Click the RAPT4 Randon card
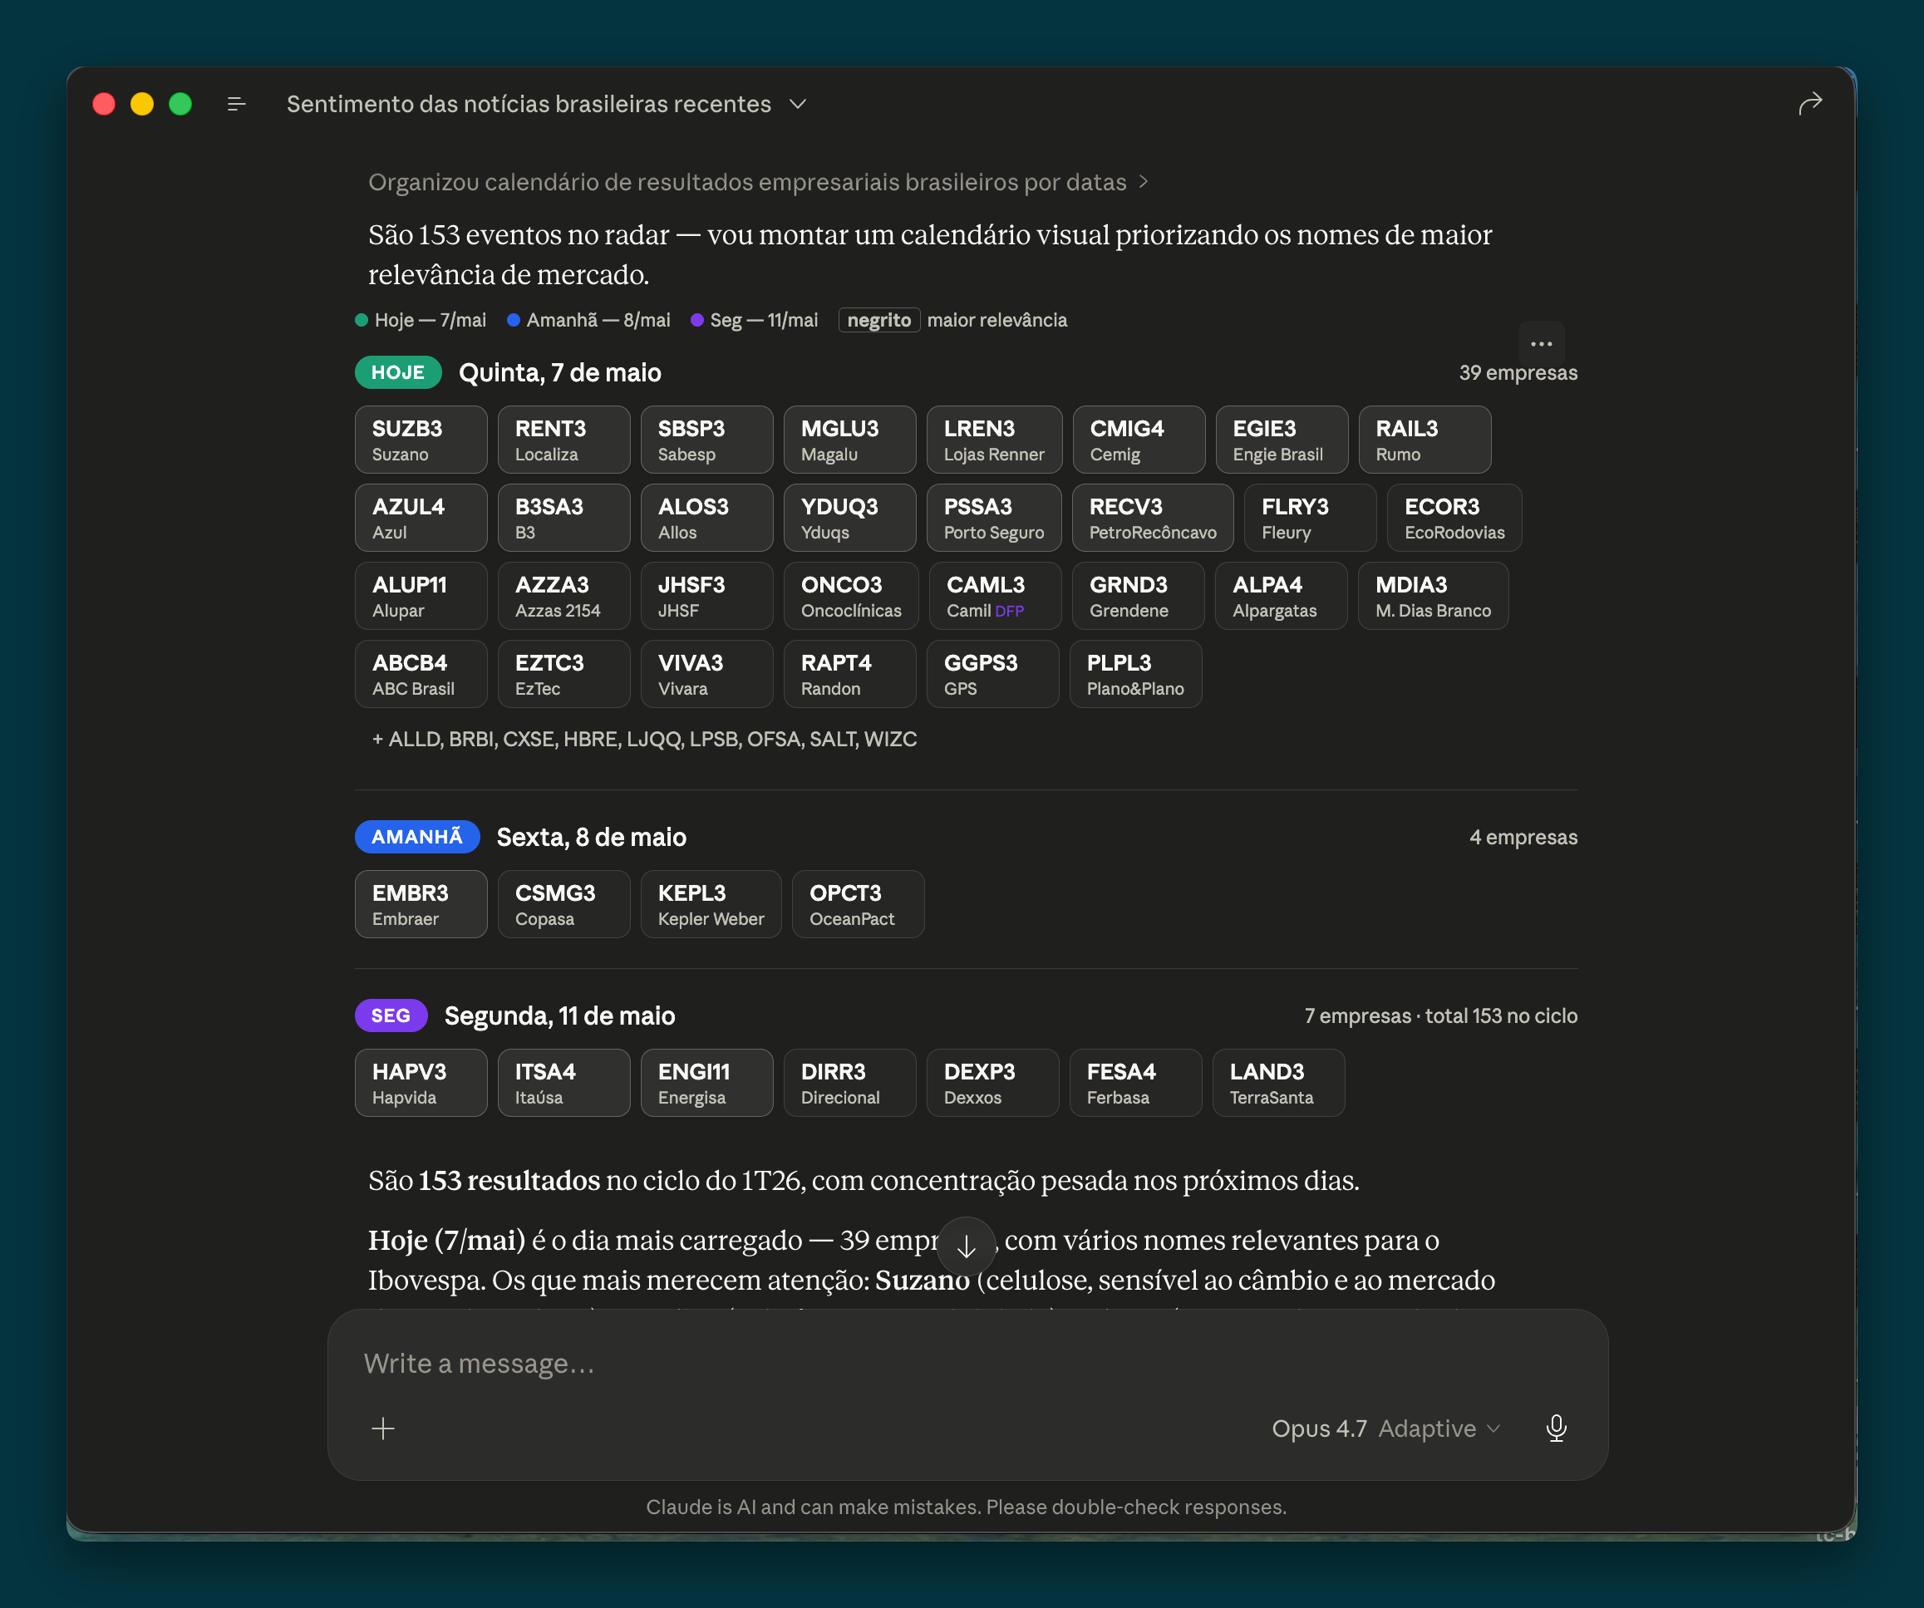 click(x=849, y=673)
